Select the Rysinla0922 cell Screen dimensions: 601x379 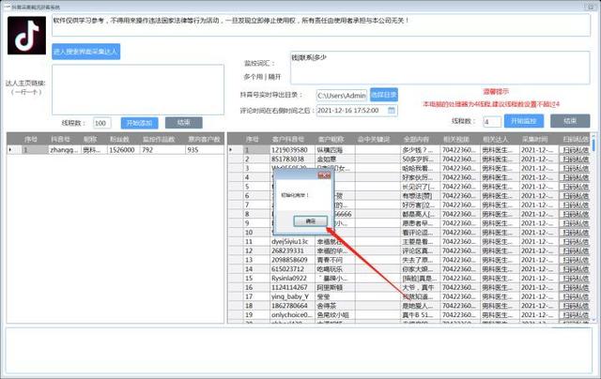(x=293, y=279)
